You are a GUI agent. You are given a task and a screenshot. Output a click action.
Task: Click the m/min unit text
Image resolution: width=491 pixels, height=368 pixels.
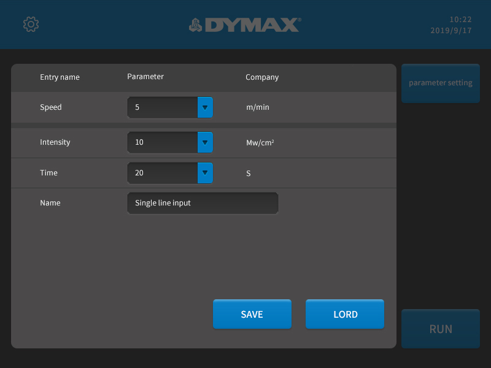(258, 107)
